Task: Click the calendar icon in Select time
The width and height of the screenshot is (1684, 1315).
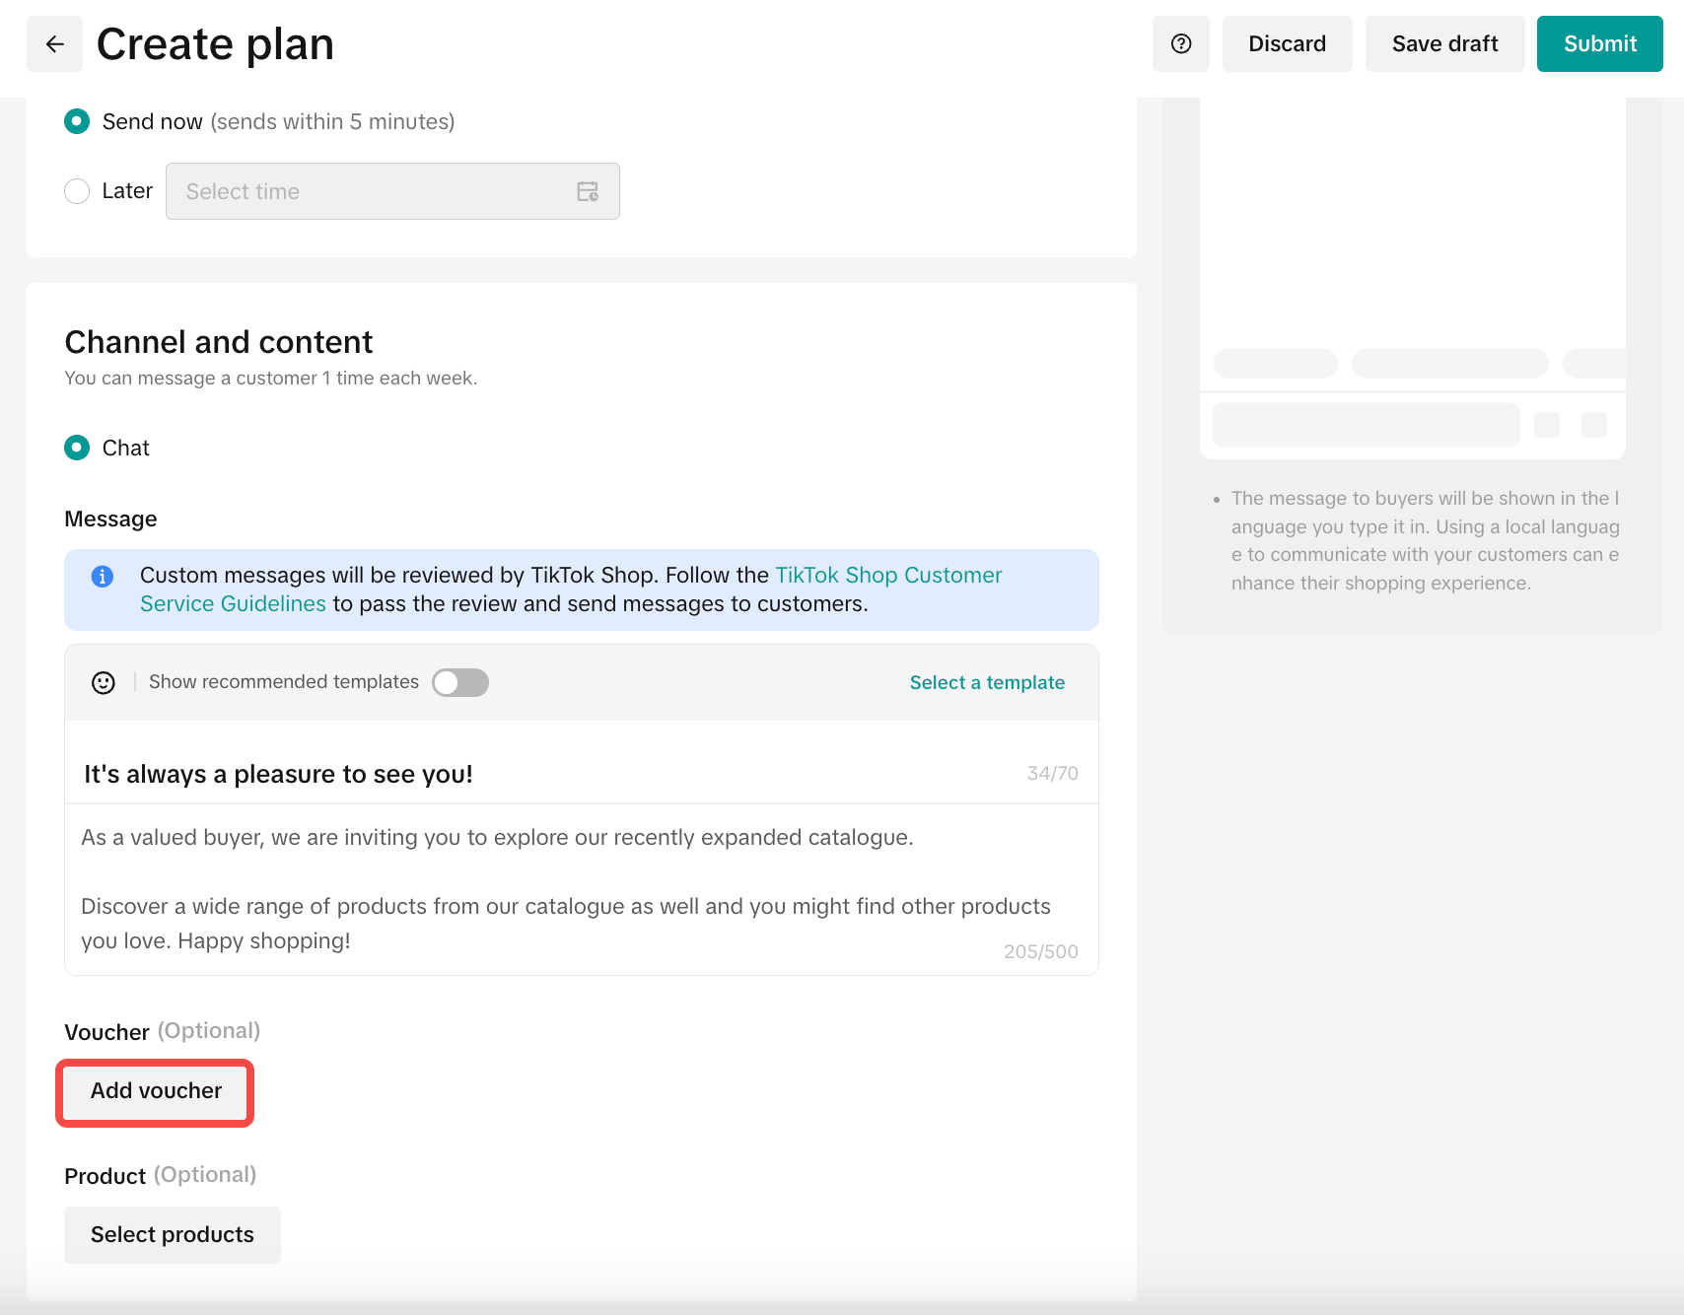Action: coord(588,191)
